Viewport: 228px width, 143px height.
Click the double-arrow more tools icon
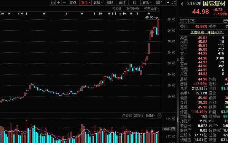click(168, 3)
